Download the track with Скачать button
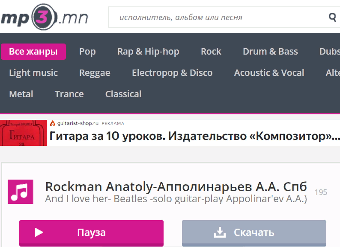This screenshot has height=247, width=340. [x=254, y=233]
